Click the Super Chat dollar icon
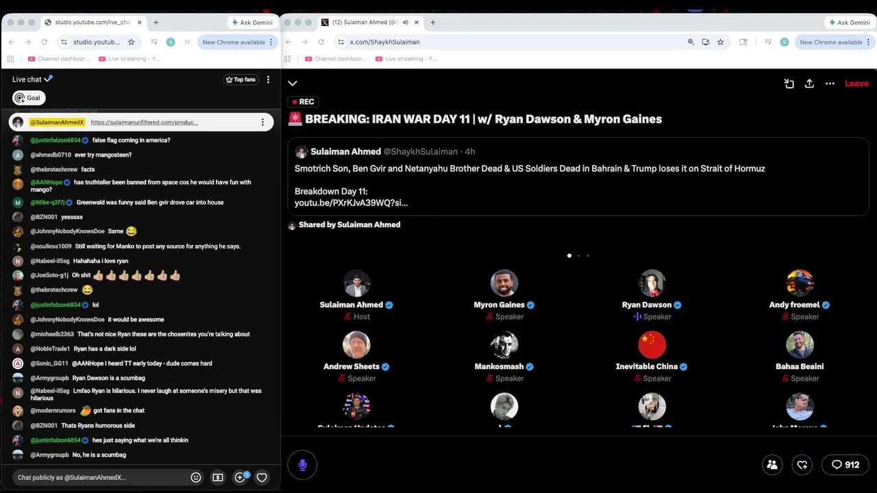The width and height of the screenshot is (877, 493). coord(218,477)
